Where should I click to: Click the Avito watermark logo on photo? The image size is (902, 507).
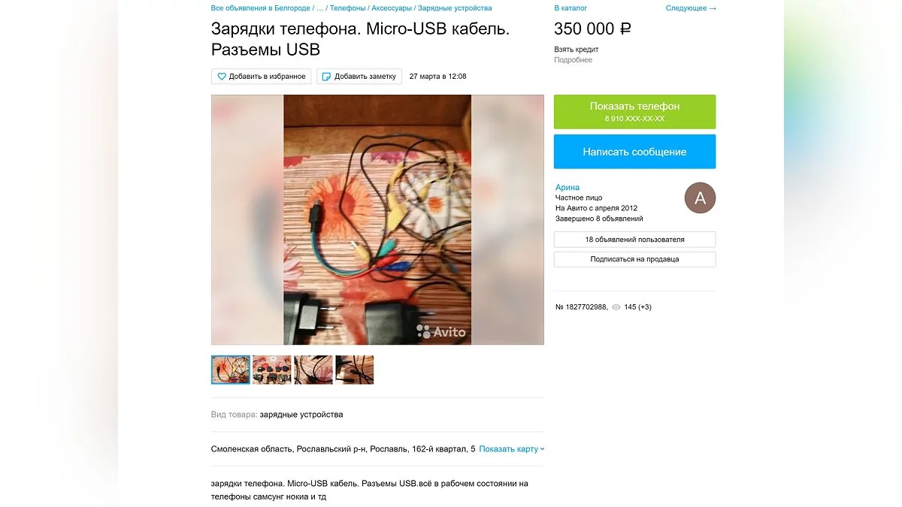pyautogui.click(x=441, y=331)
